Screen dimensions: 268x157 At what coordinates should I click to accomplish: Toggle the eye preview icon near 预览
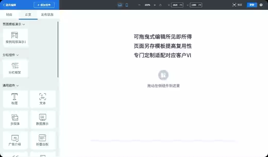234,5
